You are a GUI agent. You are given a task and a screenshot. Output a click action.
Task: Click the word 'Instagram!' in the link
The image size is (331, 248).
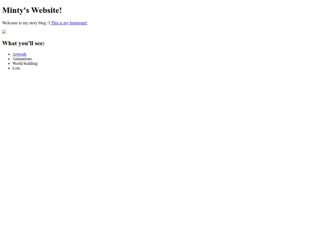(x=78, y=23)
